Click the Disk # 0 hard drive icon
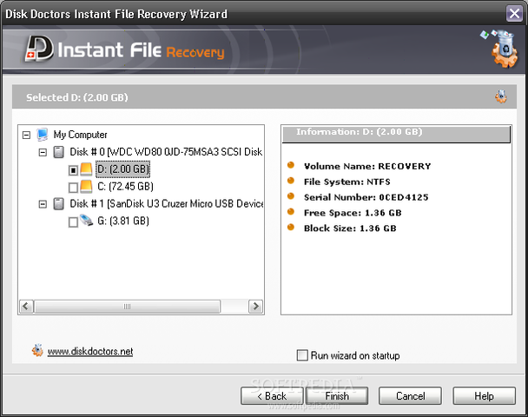 pos(59,152)
